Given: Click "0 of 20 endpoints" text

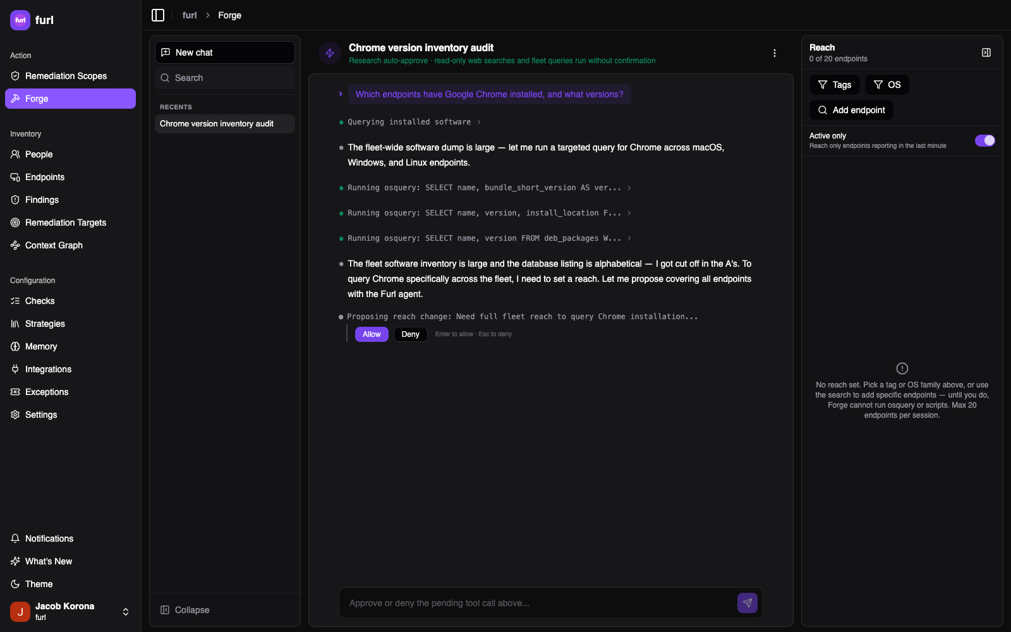Looking at the screenshot, I should tap(838, 59).
